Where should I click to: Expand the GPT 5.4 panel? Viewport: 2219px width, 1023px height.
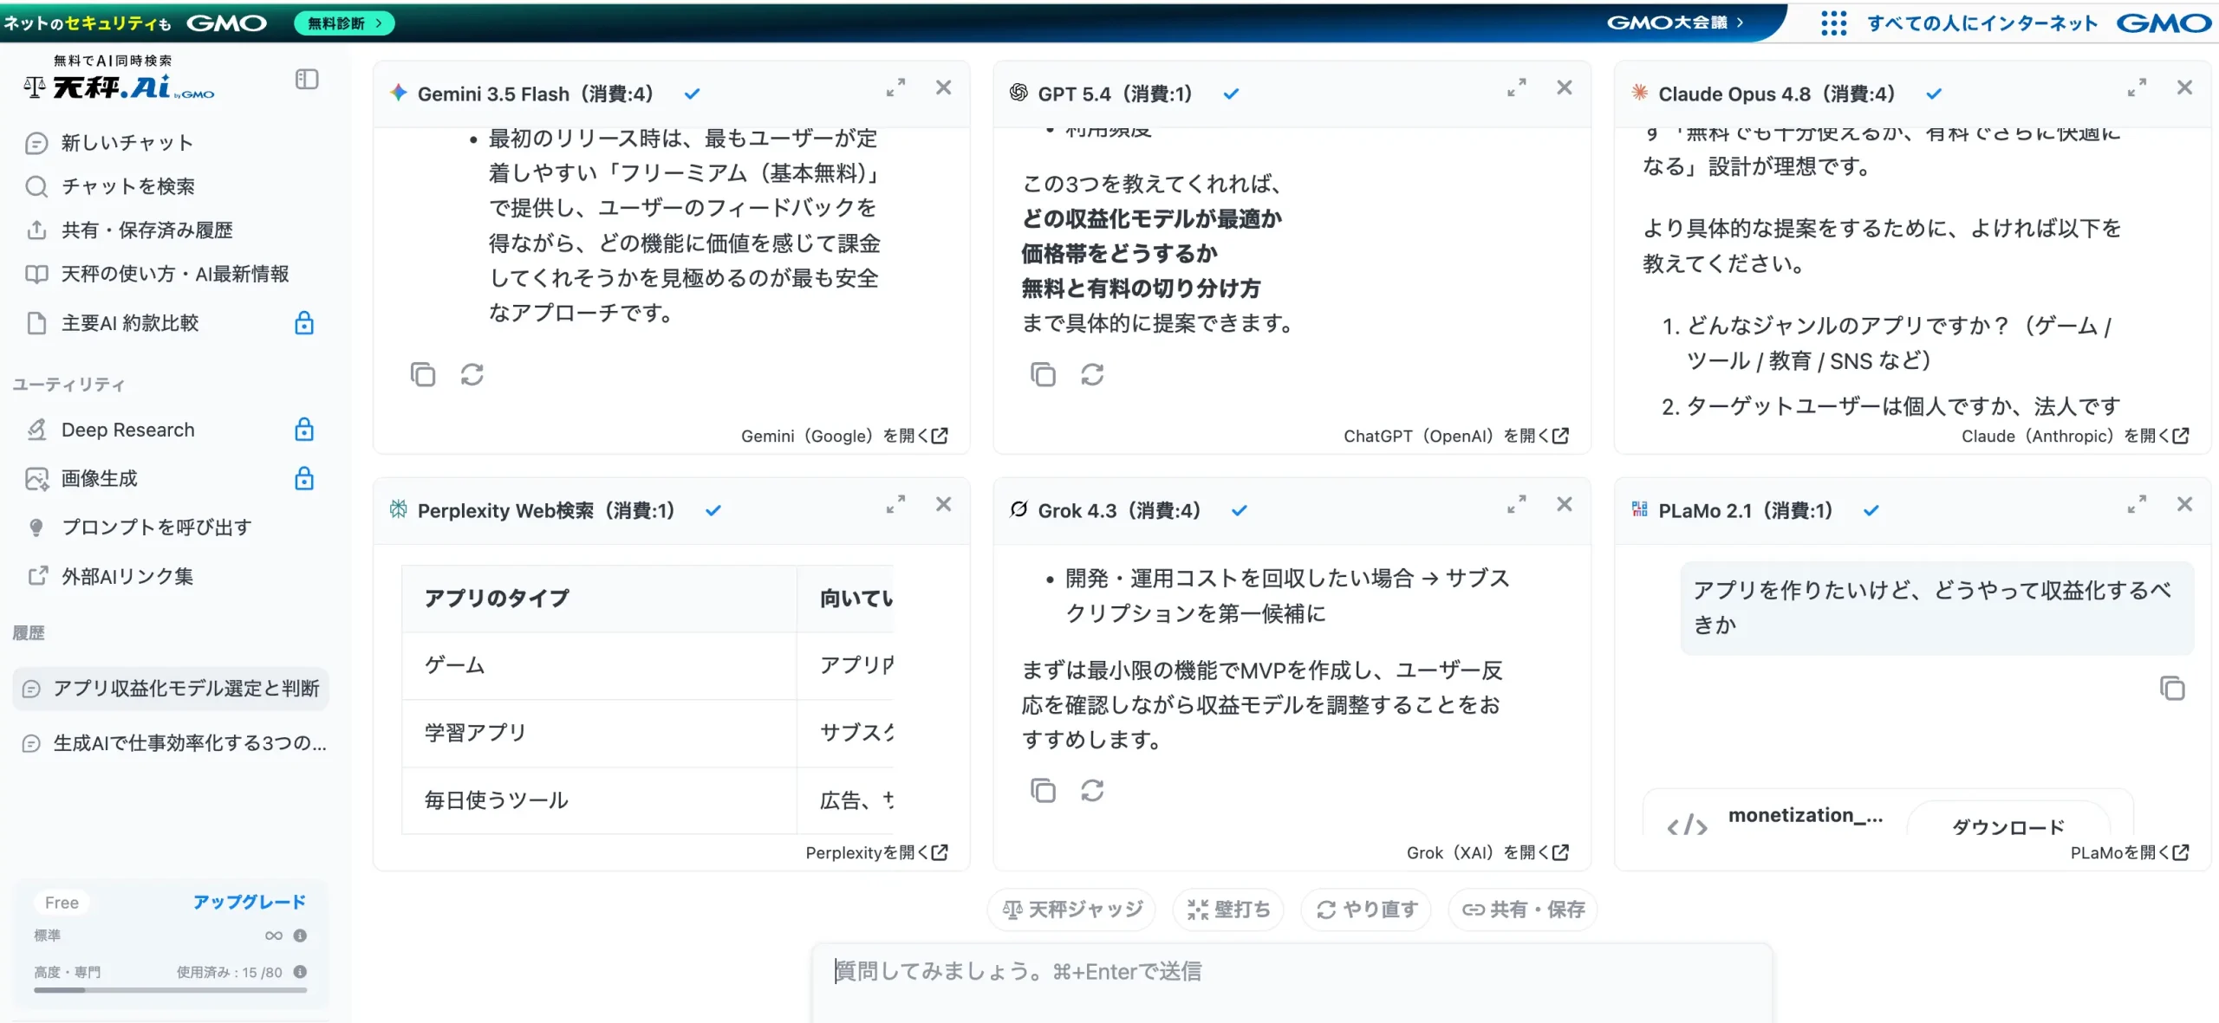point(1516,87)
